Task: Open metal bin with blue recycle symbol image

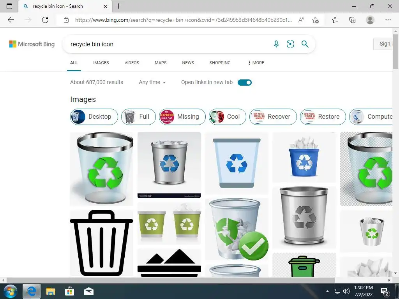Action: click(x=169, y=165)
